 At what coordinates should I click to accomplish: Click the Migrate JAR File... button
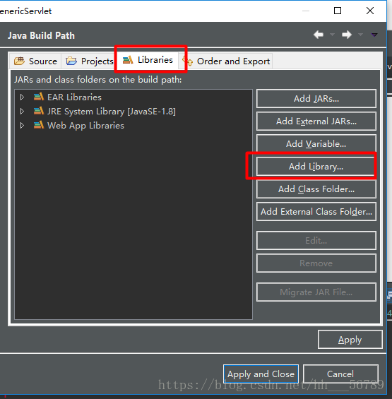point(316,292)
